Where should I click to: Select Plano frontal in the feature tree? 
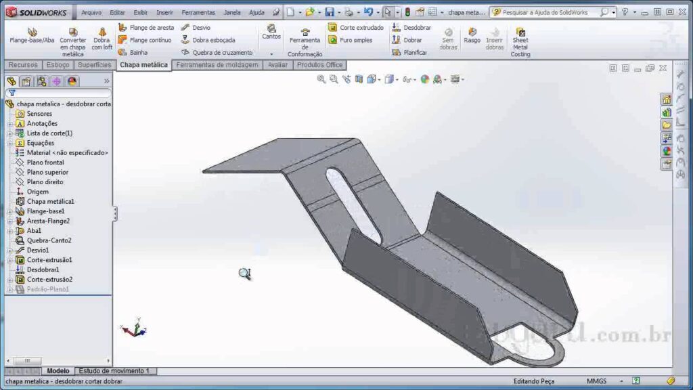[x=45, y=162]
